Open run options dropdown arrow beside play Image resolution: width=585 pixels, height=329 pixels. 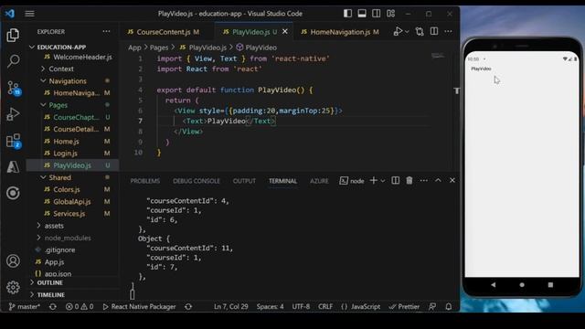(407, 32)
